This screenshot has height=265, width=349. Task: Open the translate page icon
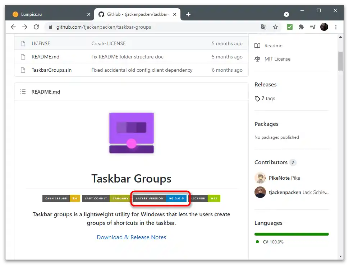point(264,27)
